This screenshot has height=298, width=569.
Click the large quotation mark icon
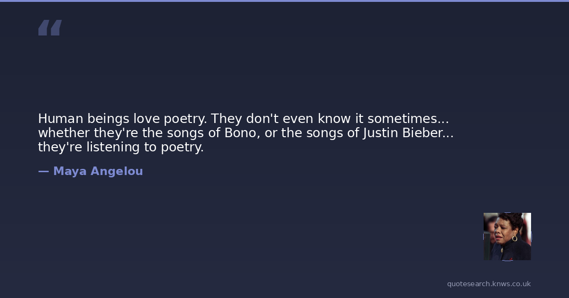tap(50, 28)
